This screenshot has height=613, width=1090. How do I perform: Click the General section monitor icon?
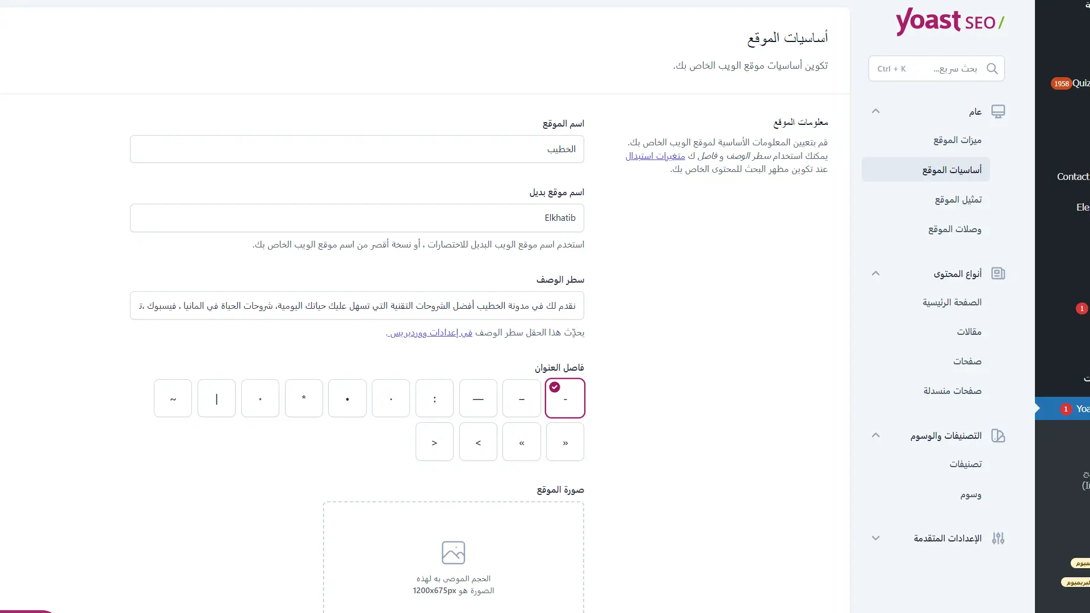998,111
